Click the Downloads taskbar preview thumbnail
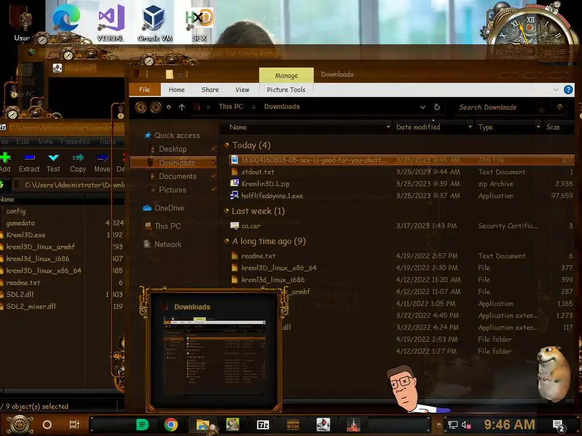The image size is (582, 436). (214, 350)
